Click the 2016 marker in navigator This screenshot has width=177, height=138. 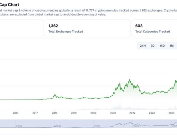tap(19, 126)
